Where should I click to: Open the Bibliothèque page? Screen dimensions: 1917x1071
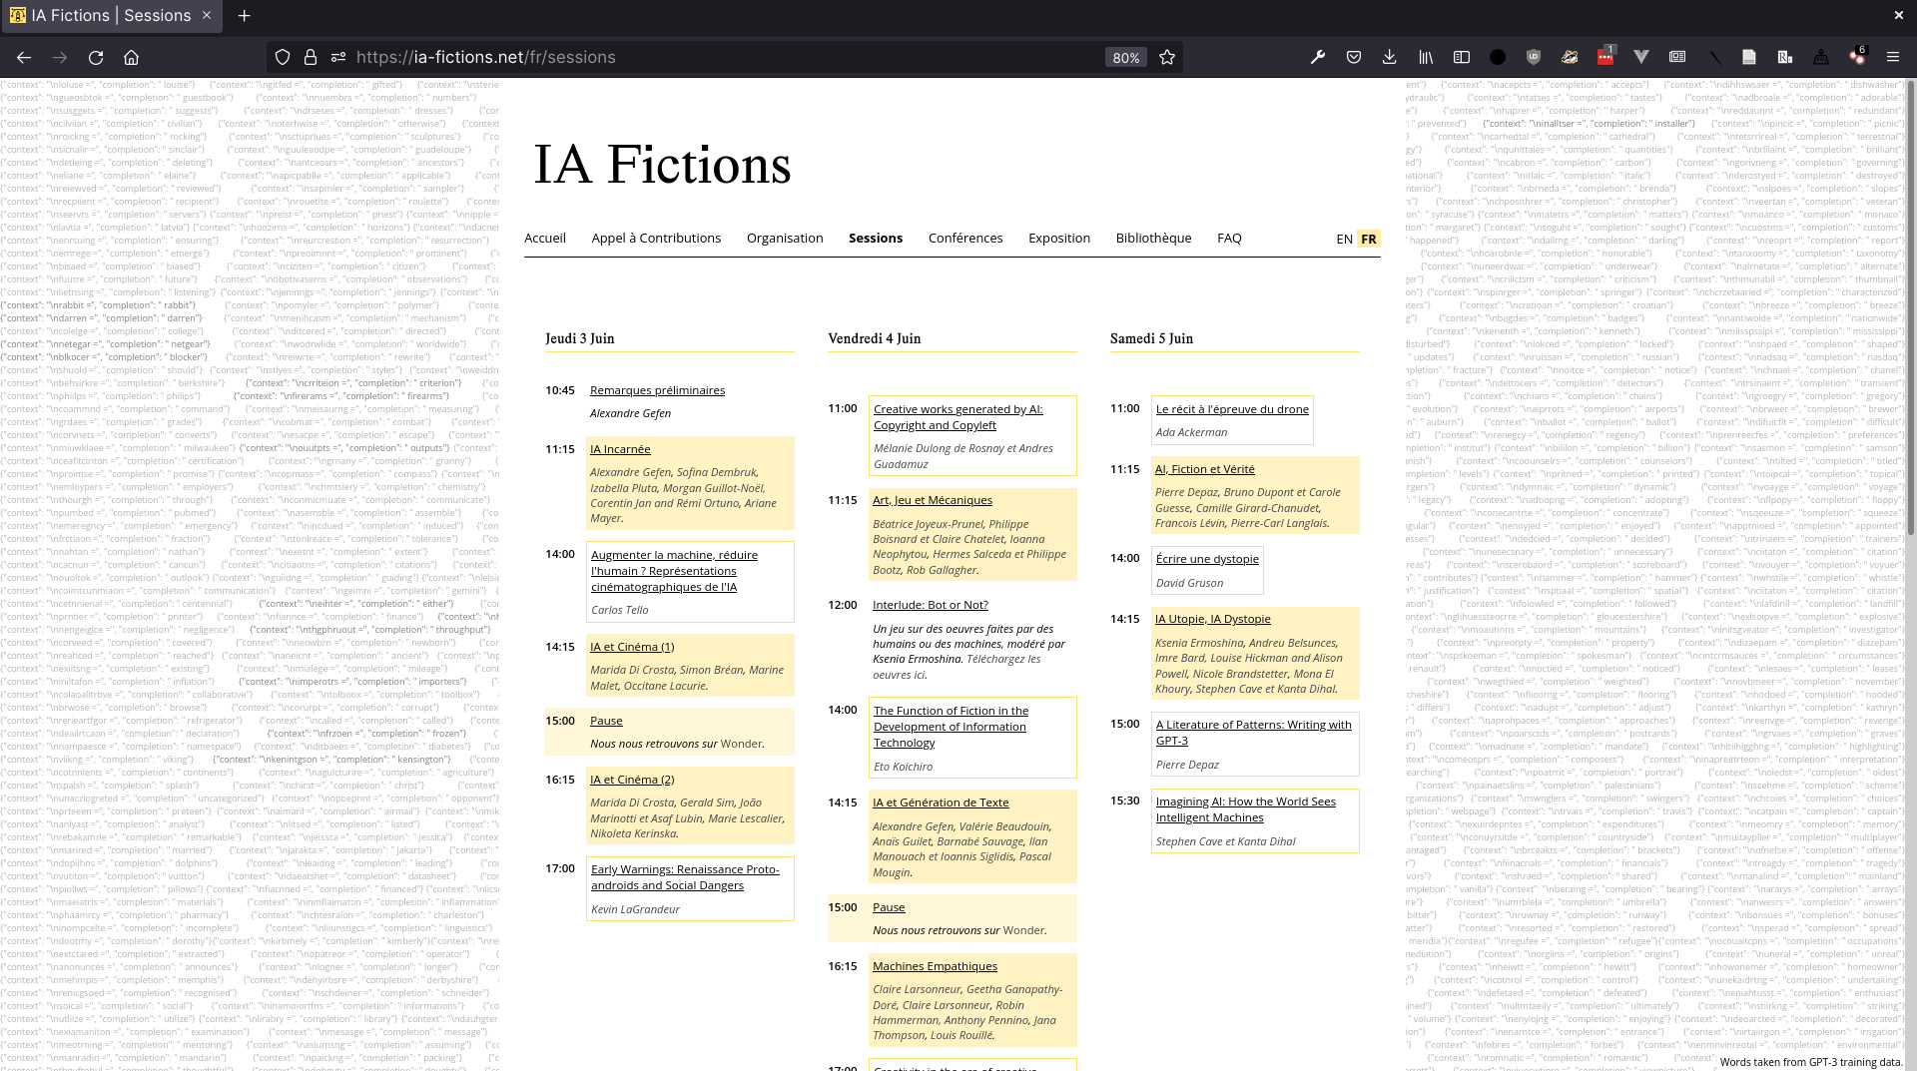[1153, 238]
